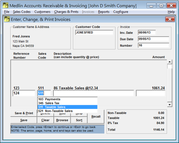Click the Save & Print button
Screen dimensions: 179x143
pyautogui.click(x=24, y=113)
